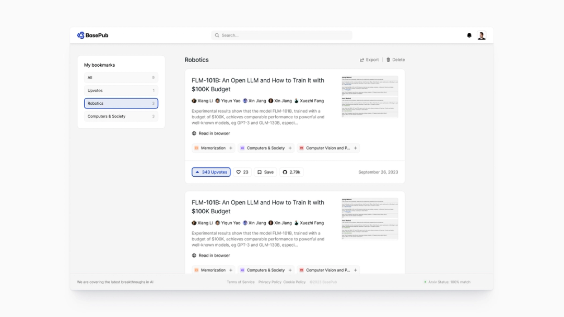Open the GitHub 2.79k stars button
Image resolution: width=564 pixels, height=317 pixels.
(x=291, y=172)
